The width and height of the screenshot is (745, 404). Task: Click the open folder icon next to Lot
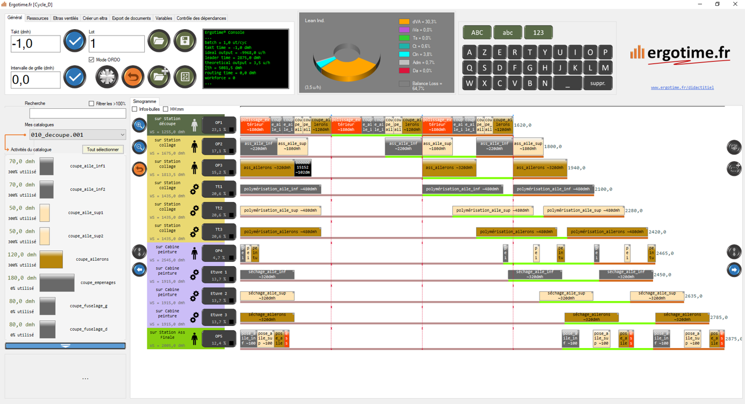(x=159, y=41)
